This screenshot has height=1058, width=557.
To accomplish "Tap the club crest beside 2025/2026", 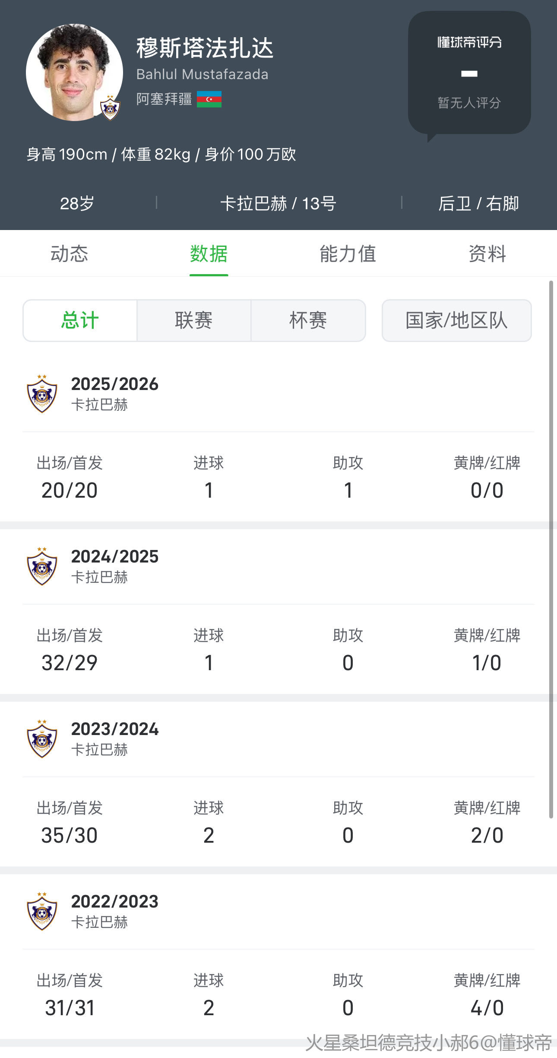I will click(x=42, y=394).
